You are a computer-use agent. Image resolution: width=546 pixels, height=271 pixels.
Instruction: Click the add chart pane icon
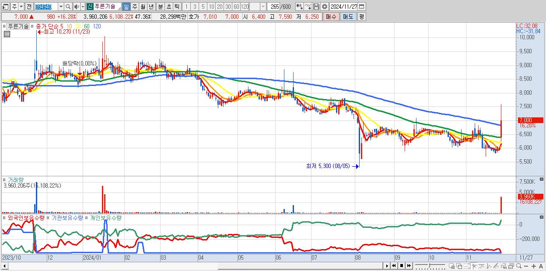(x=452, y=266)
